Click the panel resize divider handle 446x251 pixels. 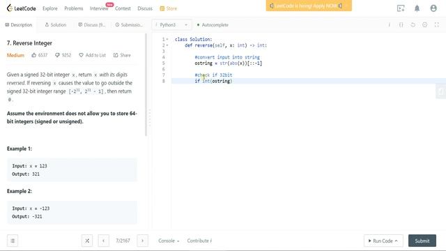[x=150, y=118]
